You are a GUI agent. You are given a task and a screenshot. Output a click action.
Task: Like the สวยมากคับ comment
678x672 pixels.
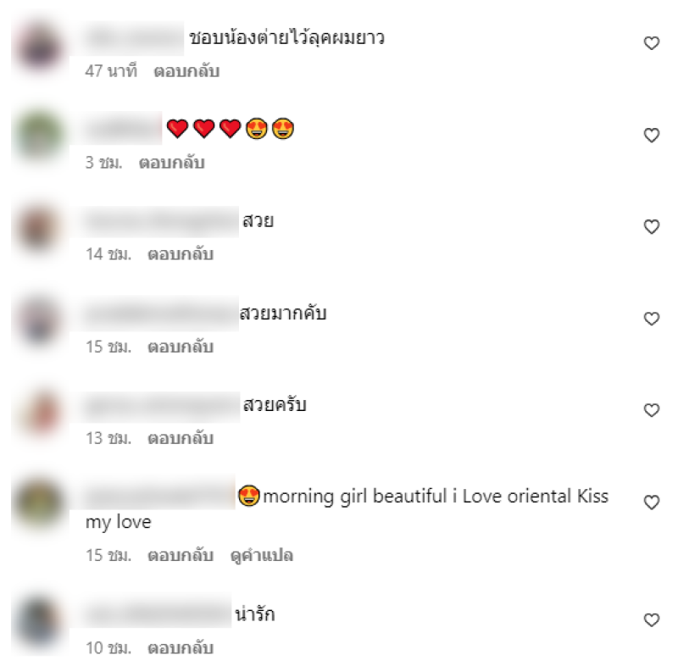pos(651,319)
